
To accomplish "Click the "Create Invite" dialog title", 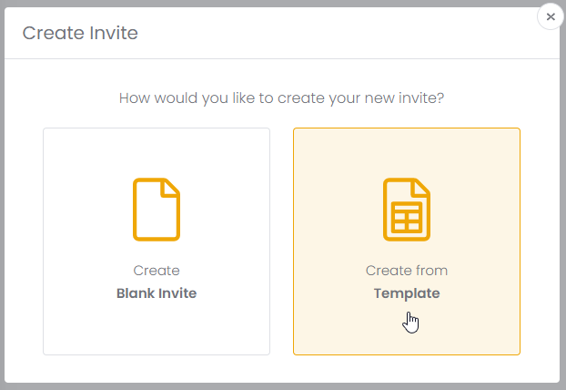I will (80, 34).
